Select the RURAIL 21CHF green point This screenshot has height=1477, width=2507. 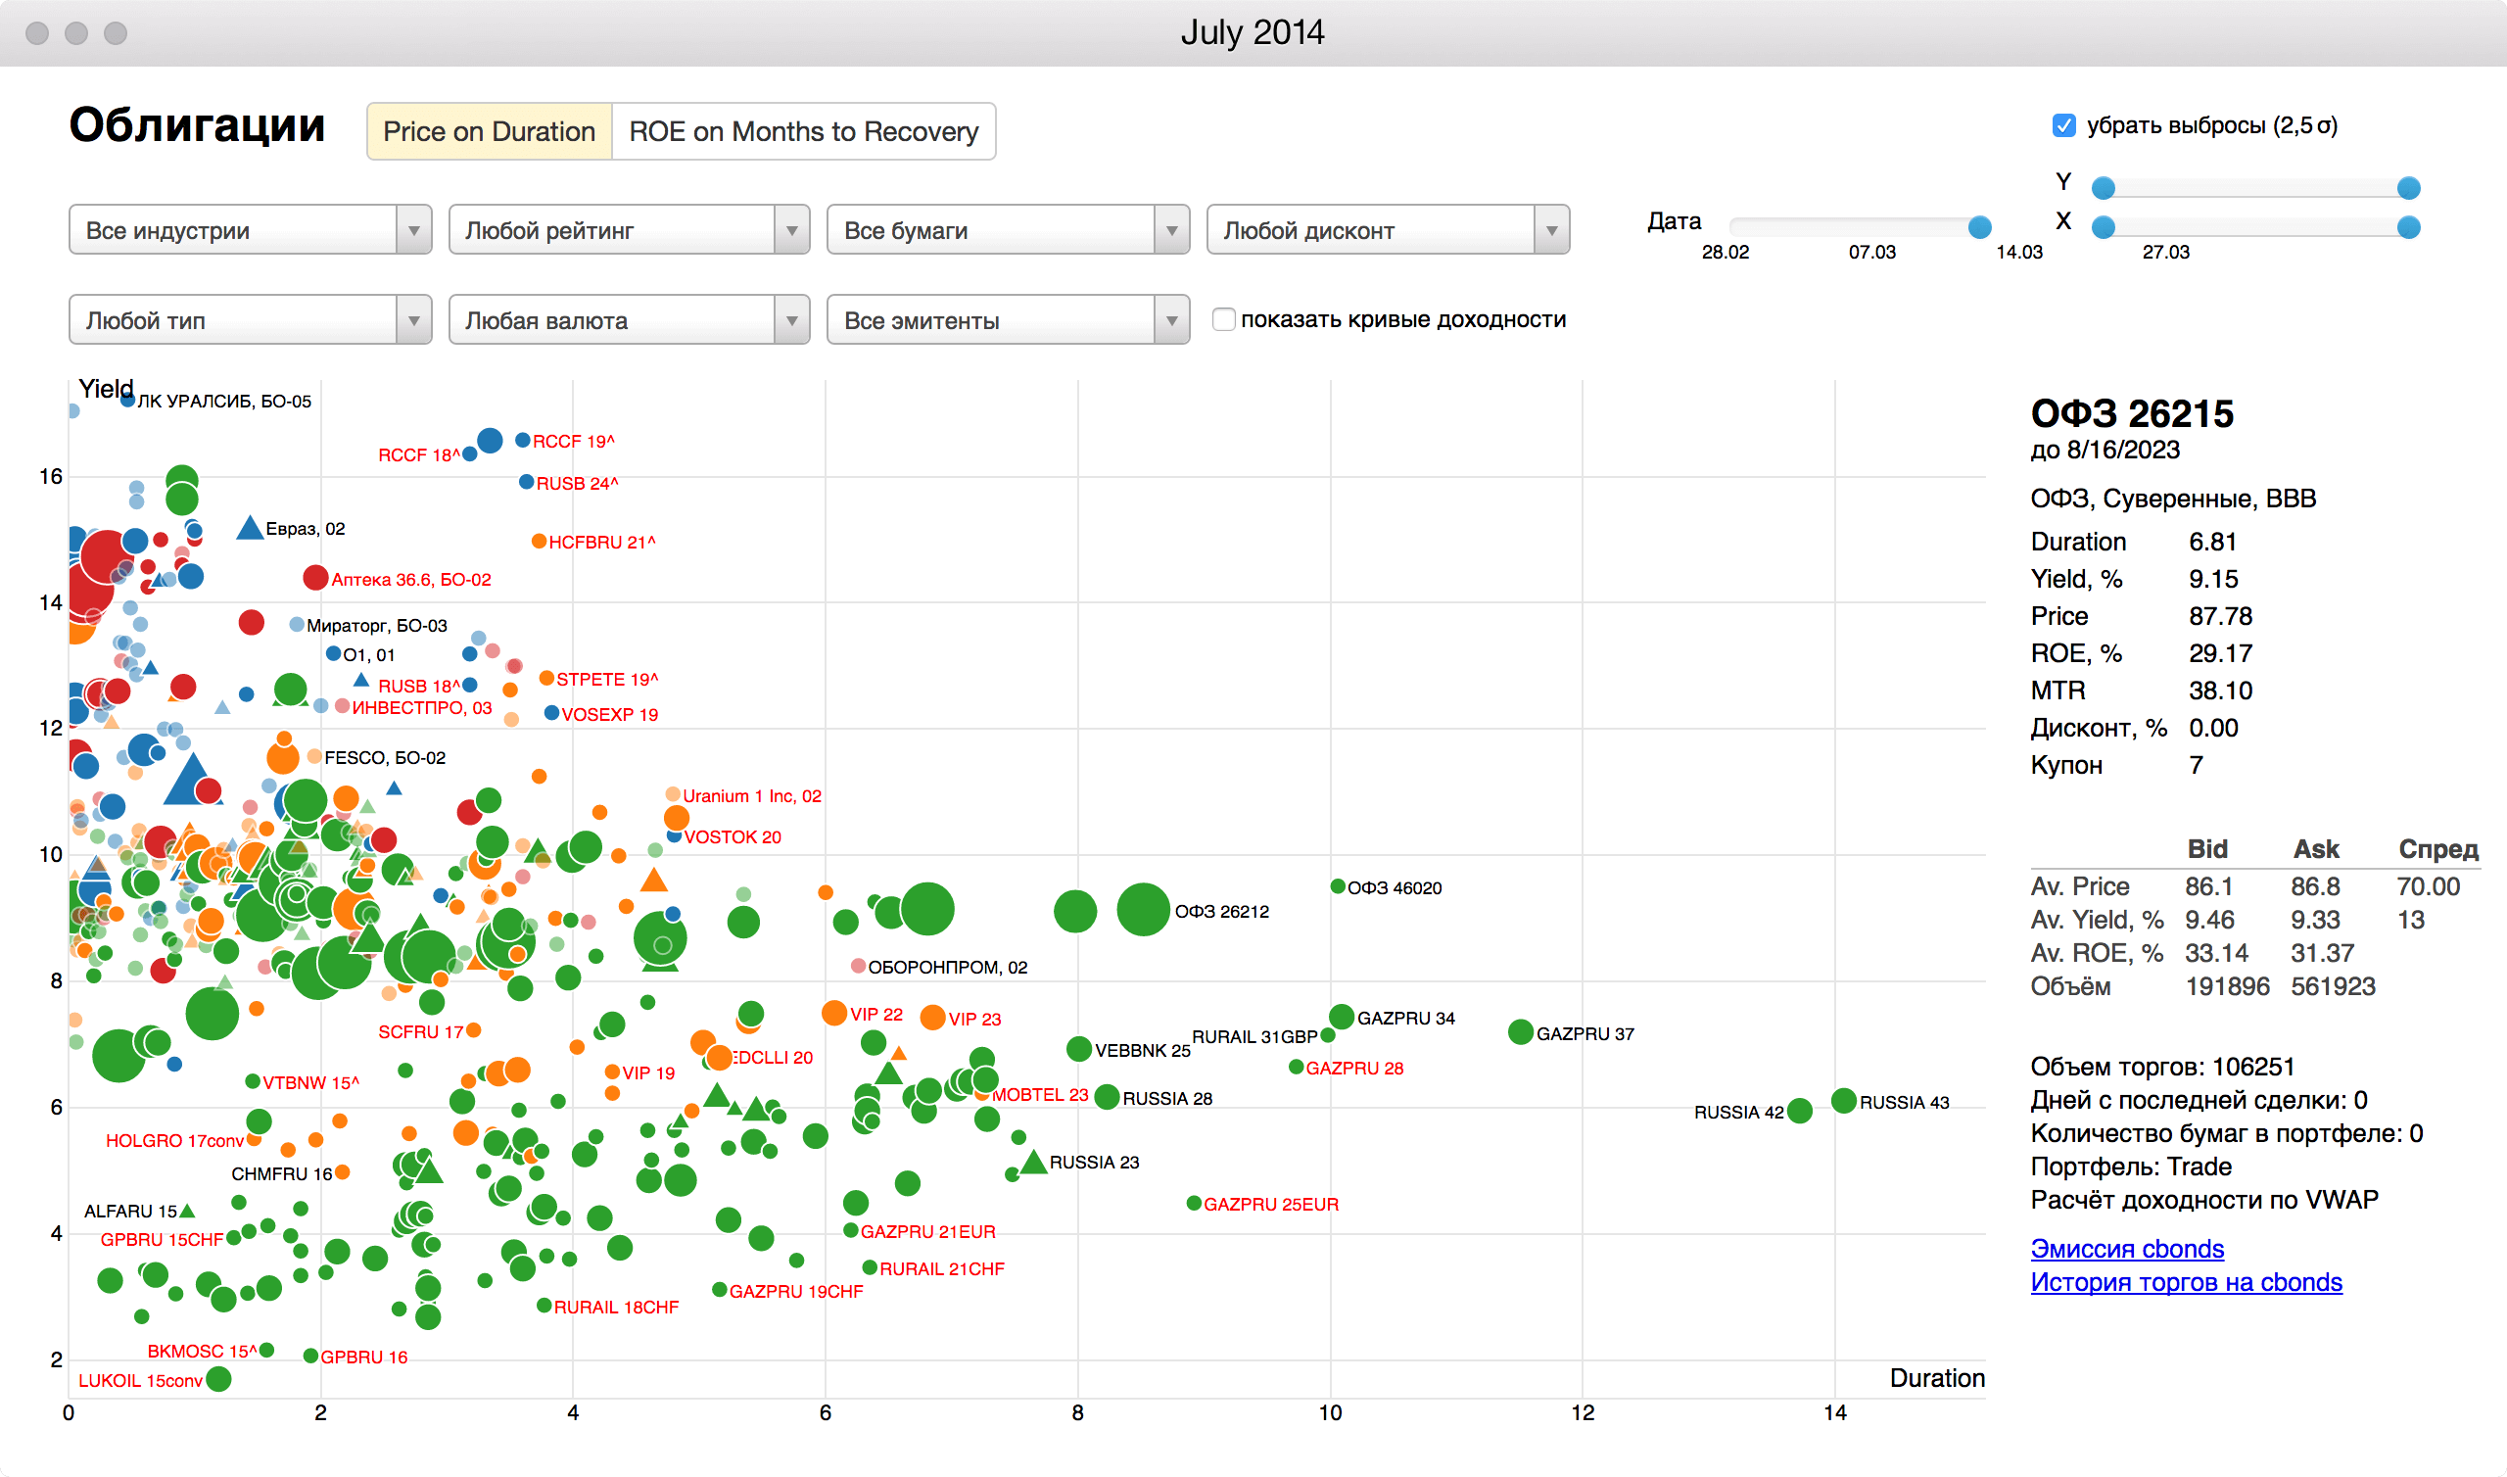point(870,1267)
